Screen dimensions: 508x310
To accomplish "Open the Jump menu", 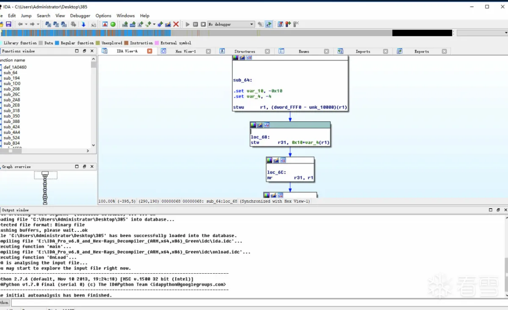I will coord(26,16).
